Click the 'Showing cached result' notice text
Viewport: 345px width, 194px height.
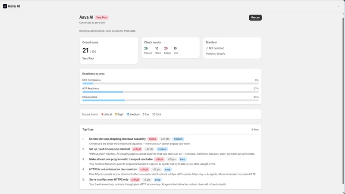point(107,31)
